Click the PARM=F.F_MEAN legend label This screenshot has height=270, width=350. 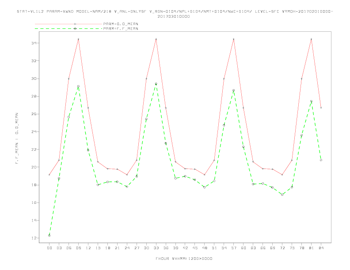(x=121, y=29)
